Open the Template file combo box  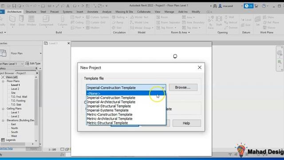[x=126, y=88]
